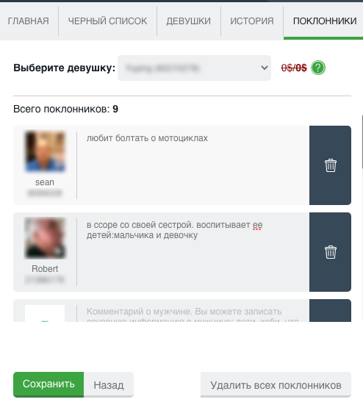The height and width of the screenshot is (402, 363).
Task: Click the Назад button
Action: pyautogui.click(x=109, y=385)
